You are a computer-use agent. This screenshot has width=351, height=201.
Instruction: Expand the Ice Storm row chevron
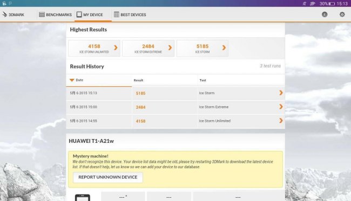[281, 93]
